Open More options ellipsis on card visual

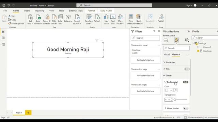102,40
